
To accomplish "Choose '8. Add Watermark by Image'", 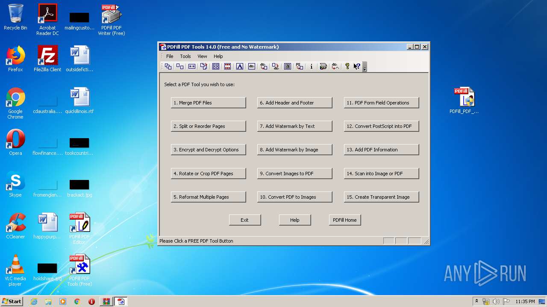I will [x=295, y=150].
